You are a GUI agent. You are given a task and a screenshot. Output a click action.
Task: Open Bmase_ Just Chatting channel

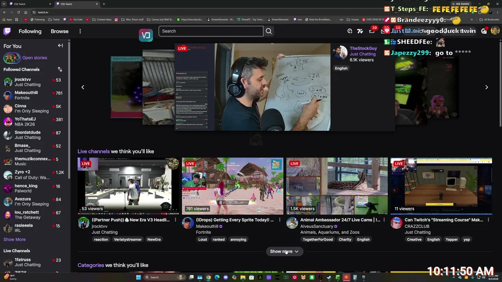click(x=35, y=148)
